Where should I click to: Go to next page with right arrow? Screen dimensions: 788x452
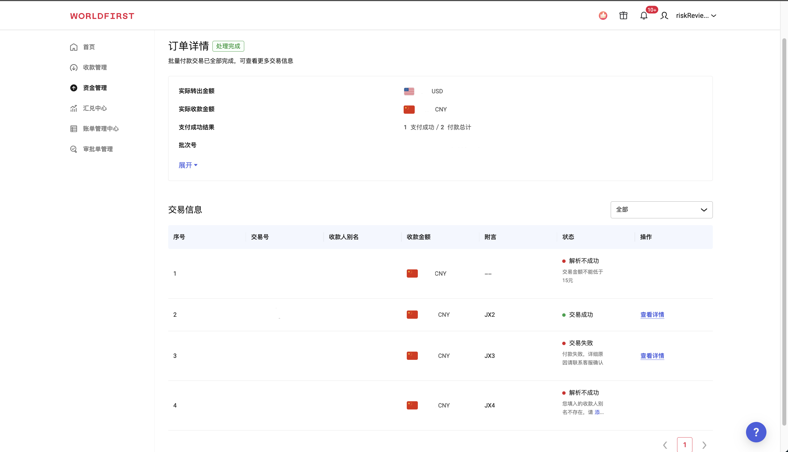[x=703, y=445]
